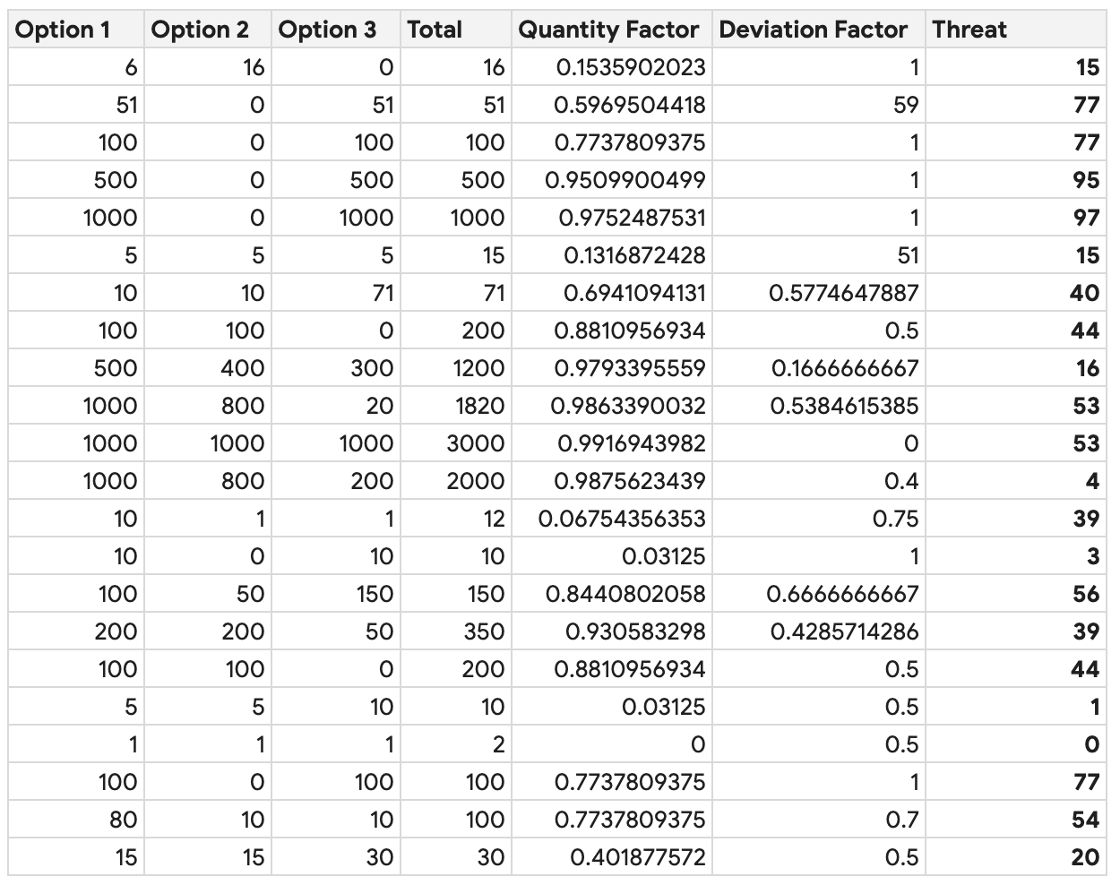The width and height of the screenshot is (1120, 885).
Task: Click the Deviation Factor cell showing 59
Action: [905, 105]
